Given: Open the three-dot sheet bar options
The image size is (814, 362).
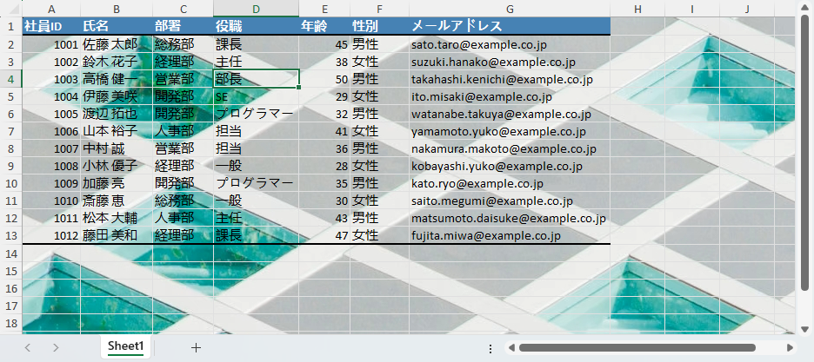Looking at the screenshot, I should [x=490, y=347].
